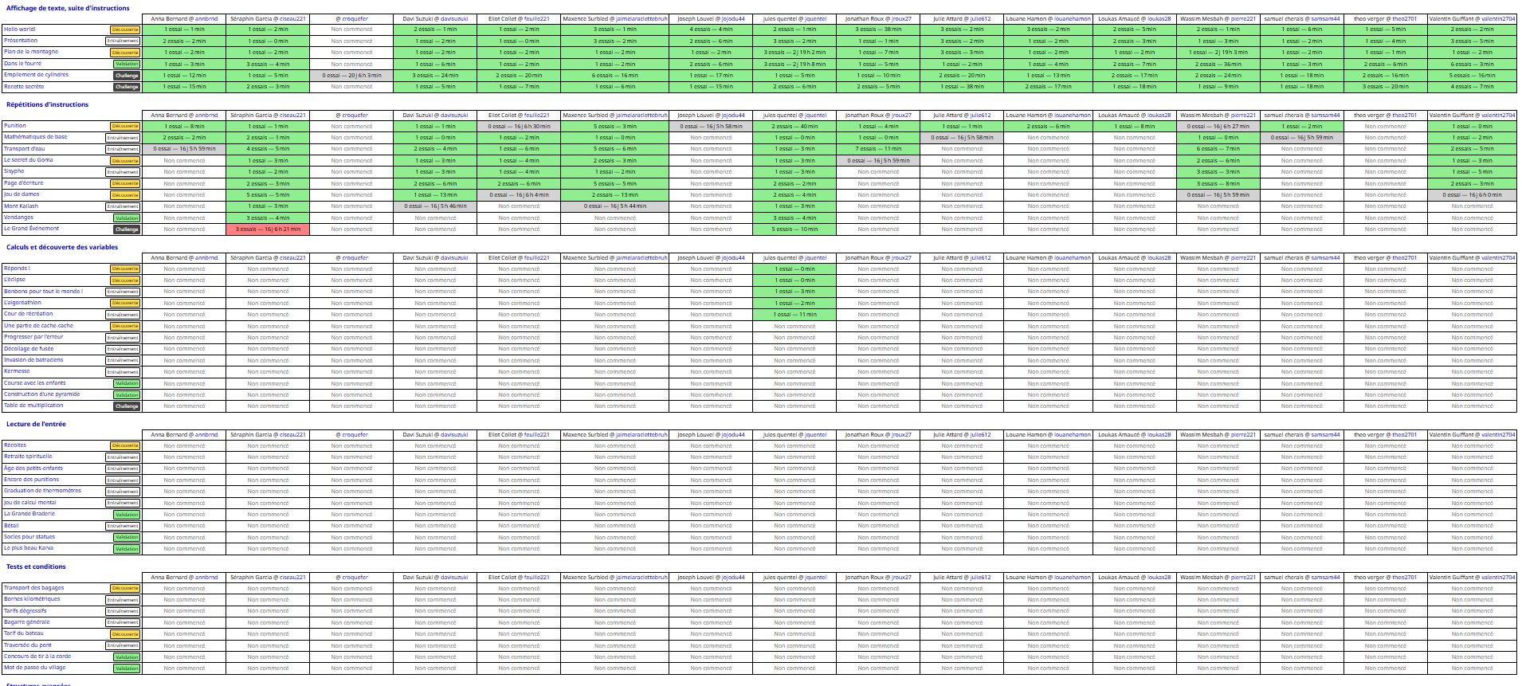1522x686 pixels.
Task: Click the "Traversée du pont" exercise link
Action: click(x=28, y=645)
